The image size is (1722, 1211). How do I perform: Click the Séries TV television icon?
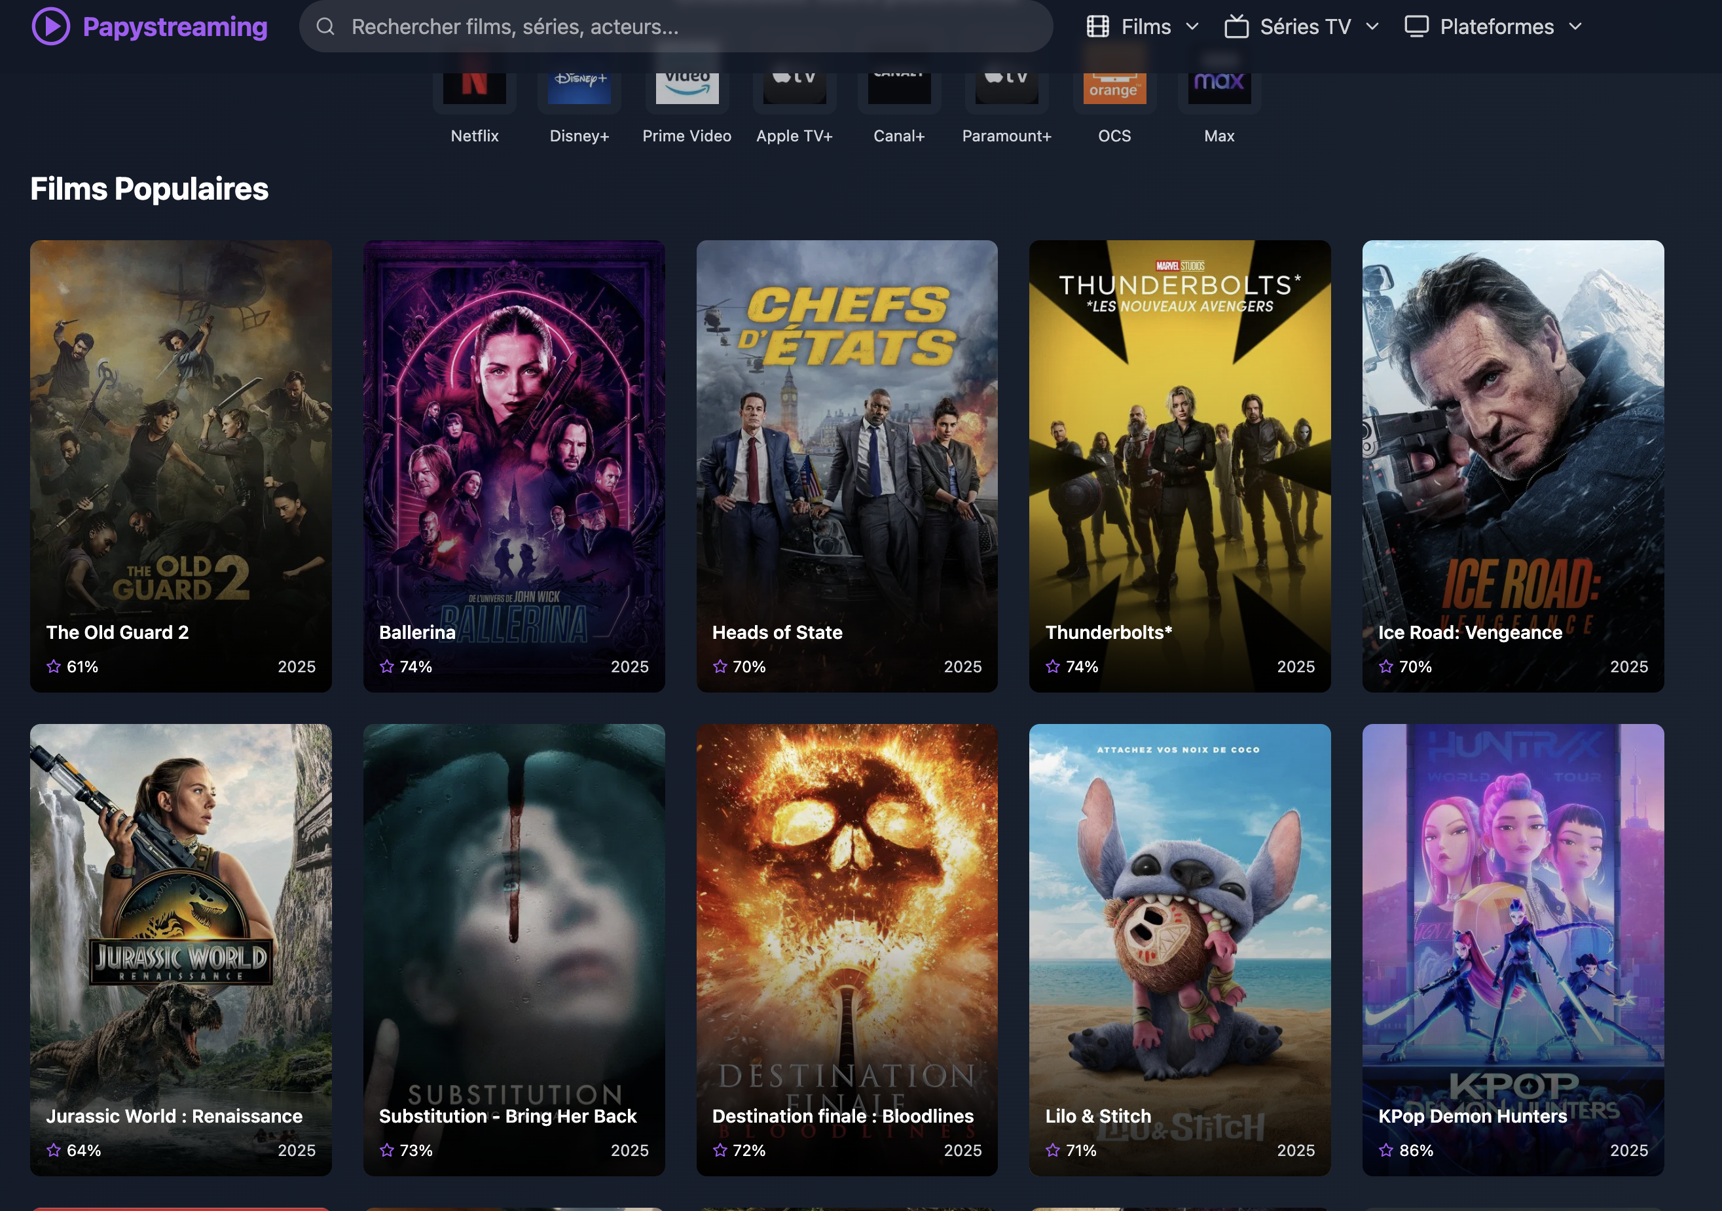[x=1236, y=27]
